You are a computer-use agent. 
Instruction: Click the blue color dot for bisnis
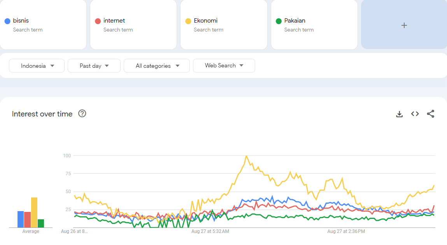click(x=7, y=20)
